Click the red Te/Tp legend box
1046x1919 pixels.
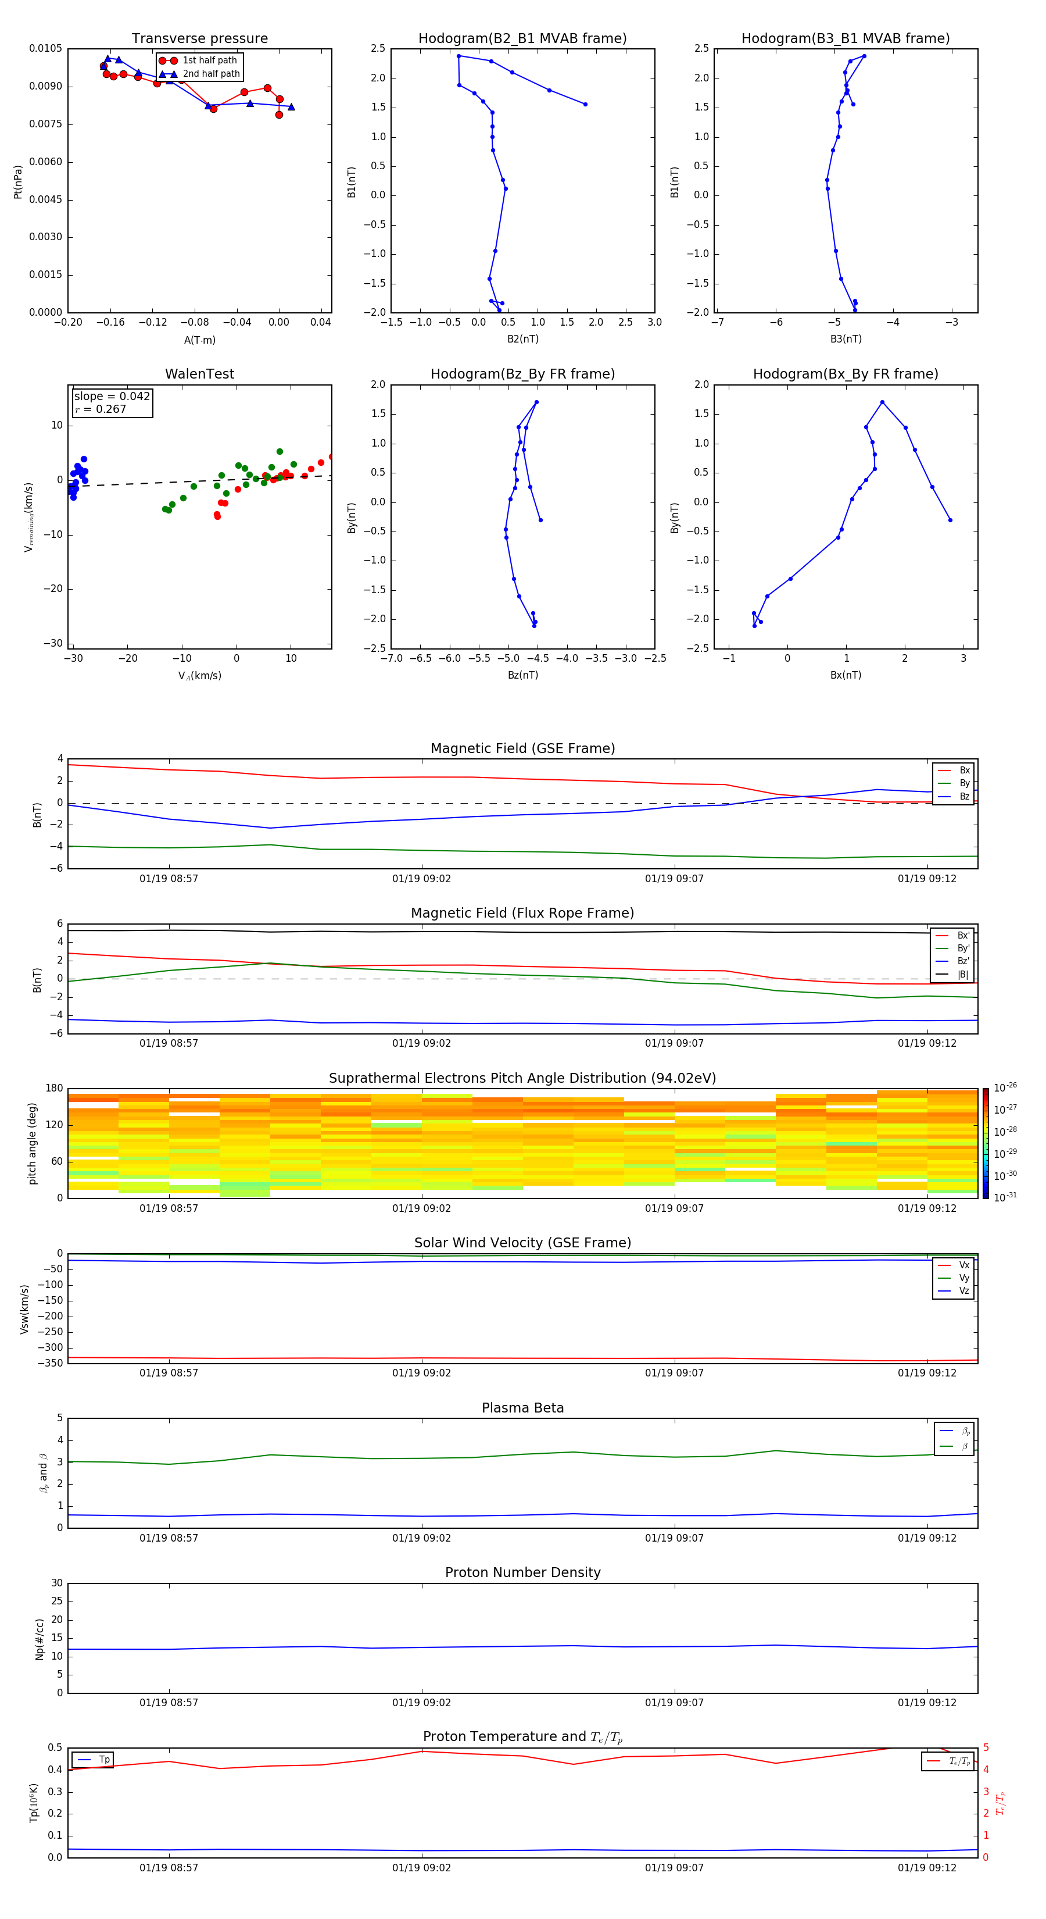(948, 1761)
